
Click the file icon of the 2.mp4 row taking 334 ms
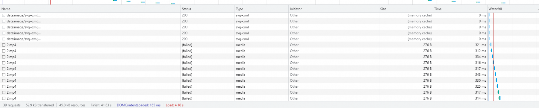[x=4, y=57]
